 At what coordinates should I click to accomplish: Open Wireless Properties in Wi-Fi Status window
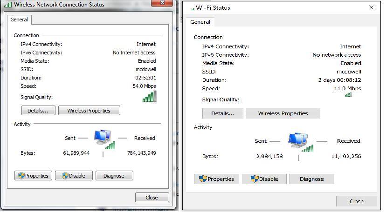coord(283,113)
